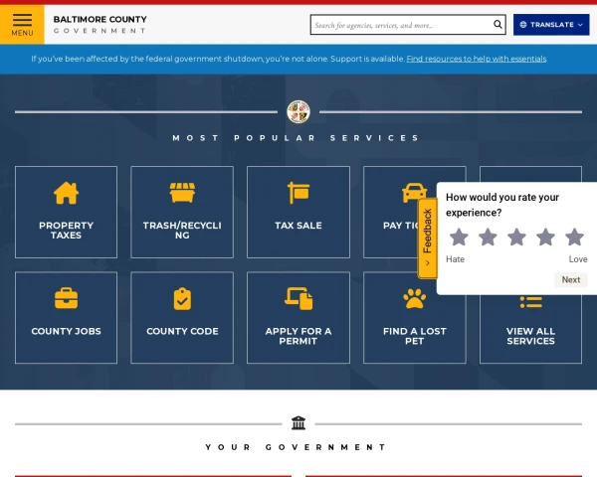
Task: Open Find resources to help with essentials link
Action: (476, 59)
